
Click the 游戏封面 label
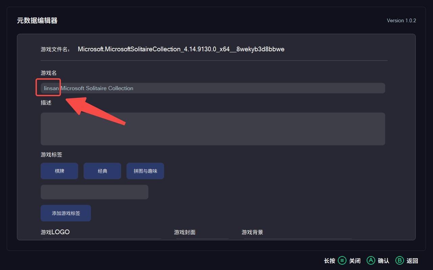coord(185,232)
